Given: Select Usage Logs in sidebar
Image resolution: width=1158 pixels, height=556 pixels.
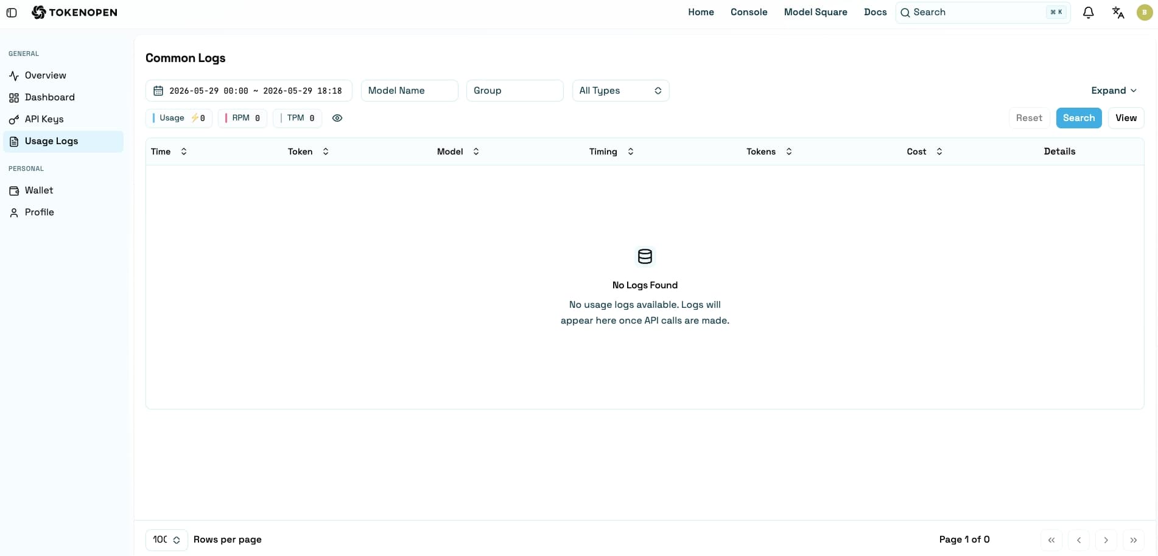Looking at the screenshot, I should pyautogui.click(x=63, y=141).
